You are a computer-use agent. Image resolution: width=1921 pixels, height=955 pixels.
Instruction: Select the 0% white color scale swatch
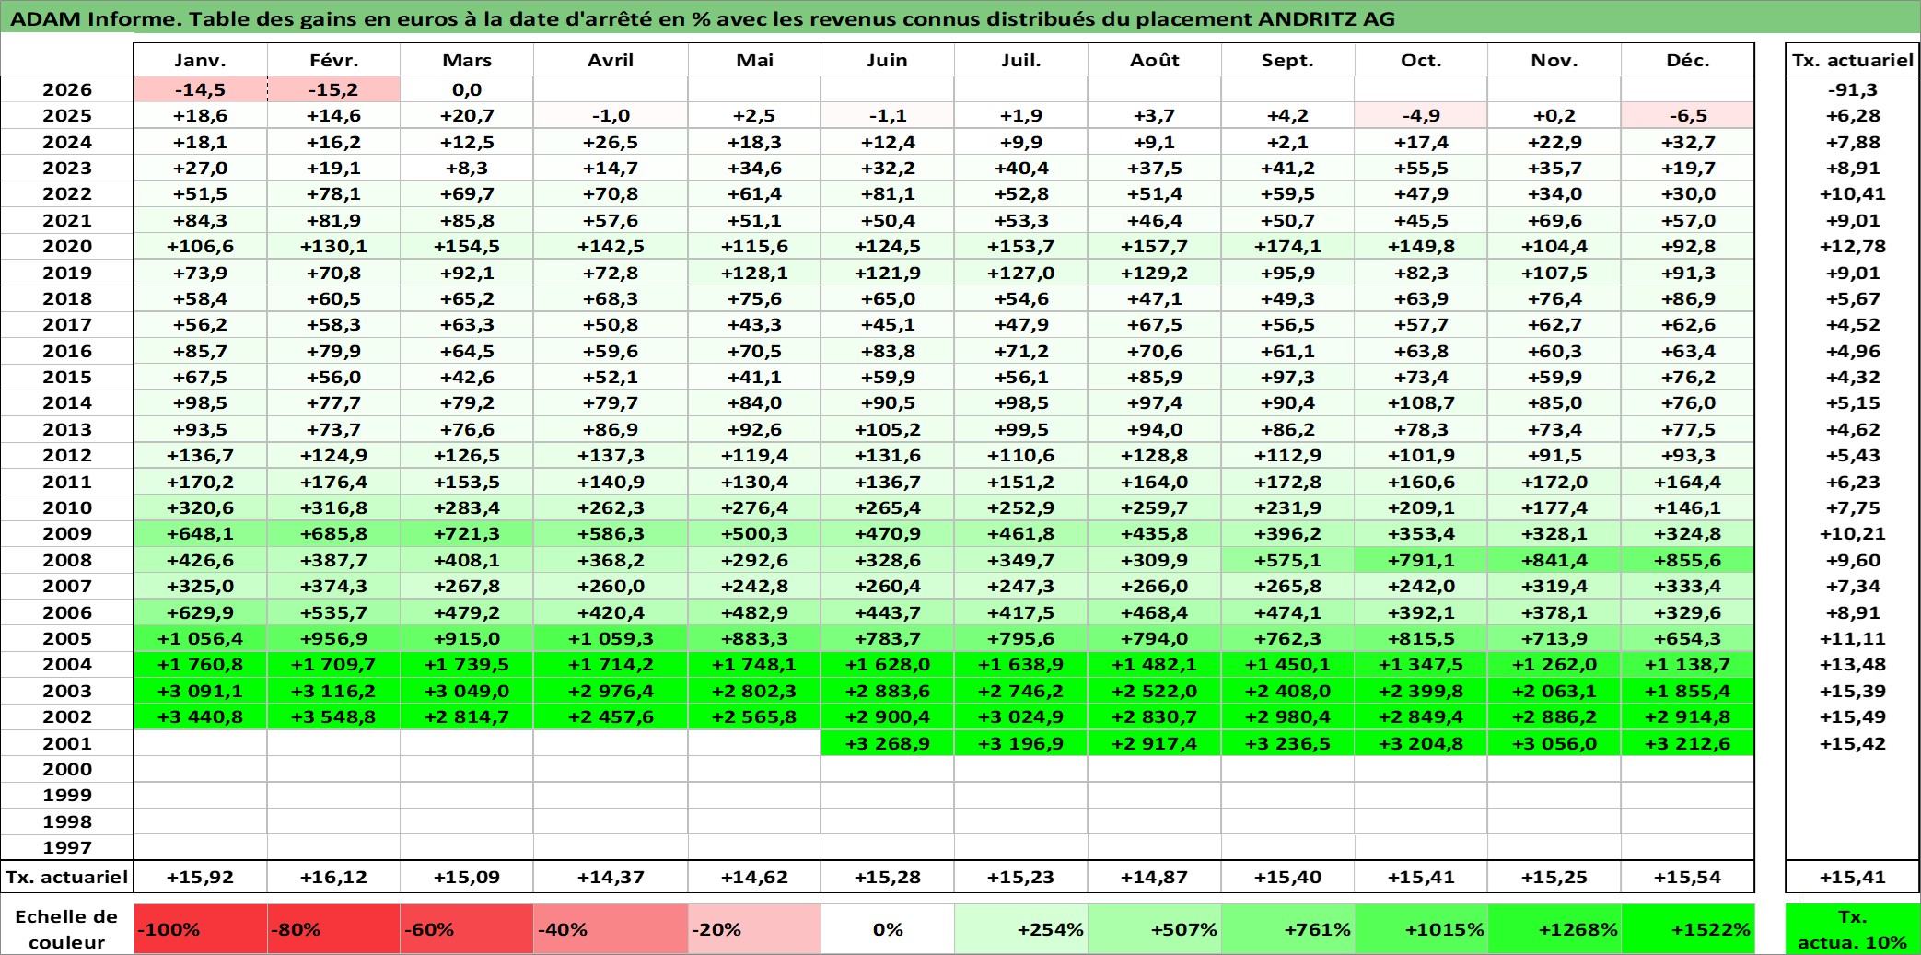887,929
